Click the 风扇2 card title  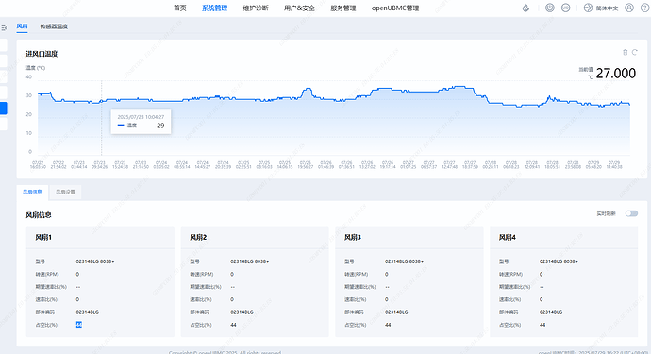coord(198,237)
